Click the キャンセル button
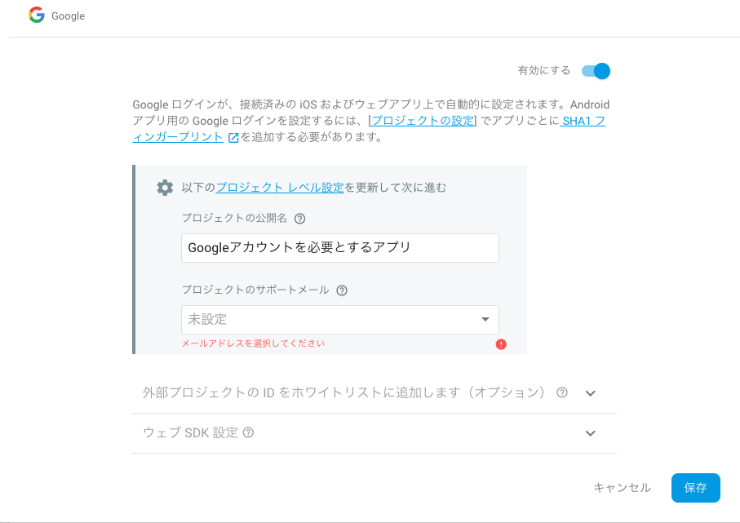740x523 pixels. pyautogui.click(x=622, y=488)
